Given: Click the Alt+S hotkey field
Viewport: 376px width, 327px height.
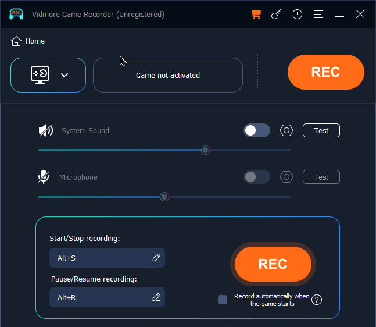Looking at the screenshot, I should [107, 258].
